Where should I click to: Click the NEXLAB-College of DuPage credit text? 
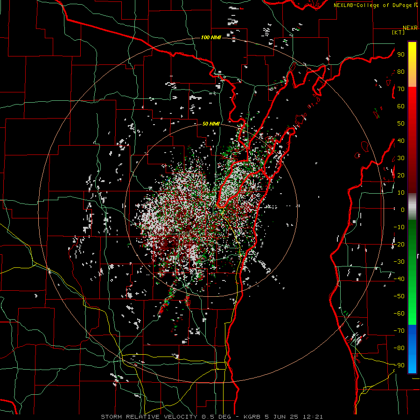pos(373,5)
